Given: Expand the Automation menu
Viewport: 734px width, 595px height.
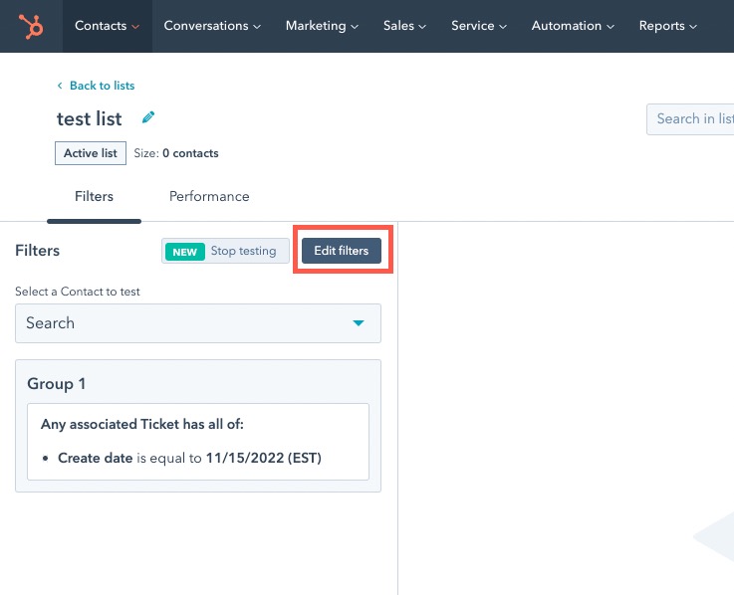Looking at the screenshot, I should pyautogui.click(x=573, y=26).
